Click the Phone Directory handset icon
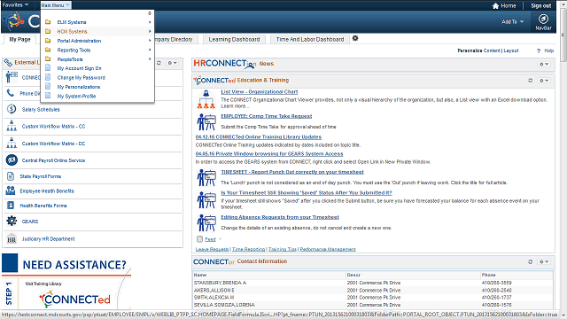 coord(11,93)
